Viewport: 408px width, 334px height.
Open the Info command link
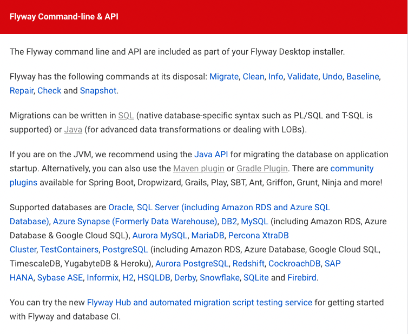click(275, 77)
